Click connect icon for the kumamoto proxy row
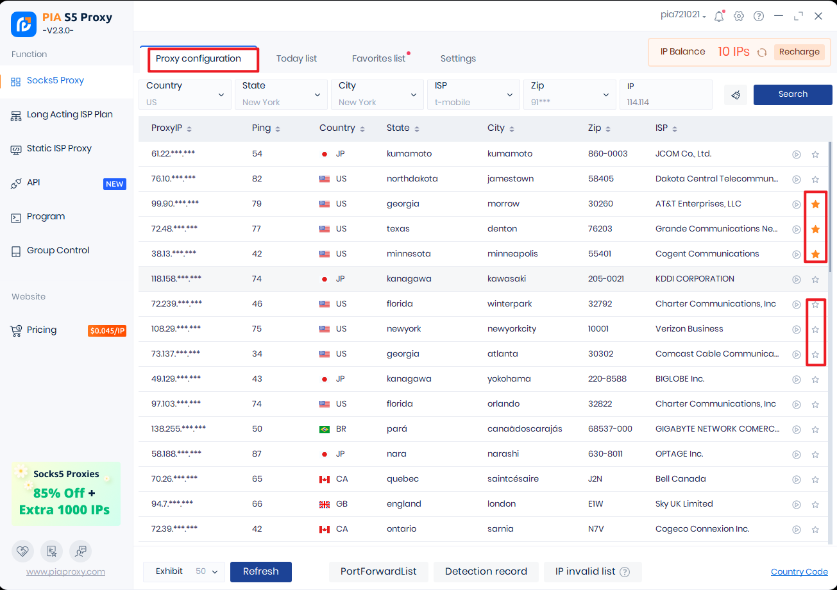 click(x=796, y=155)
